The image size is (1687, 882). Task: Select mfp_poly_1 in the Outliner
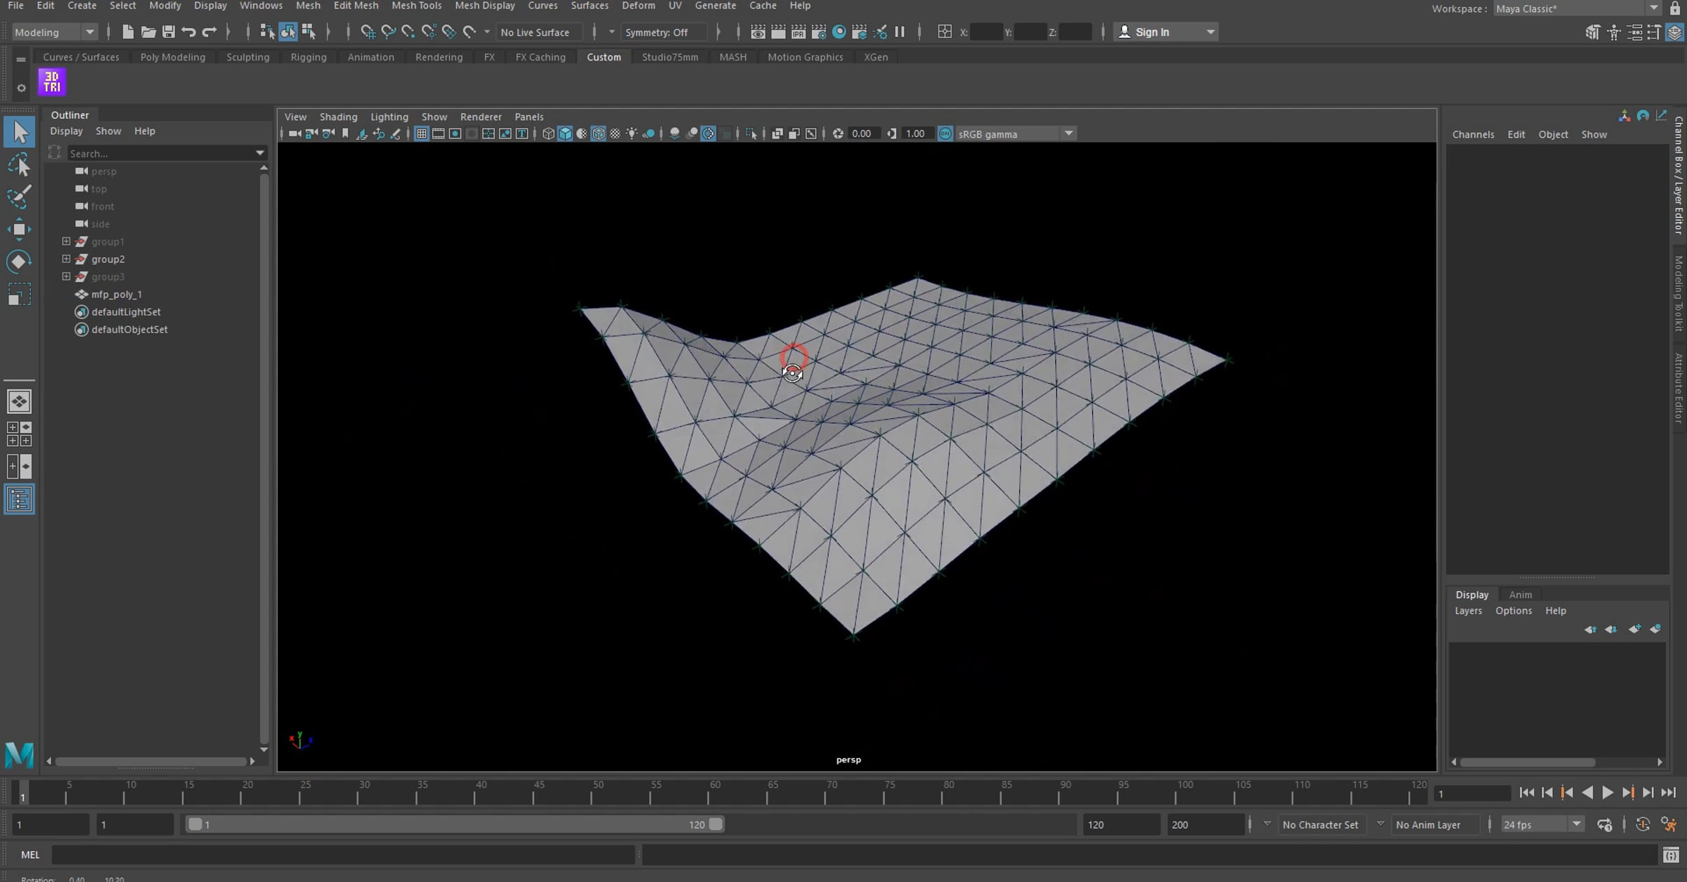click(117, 294)
